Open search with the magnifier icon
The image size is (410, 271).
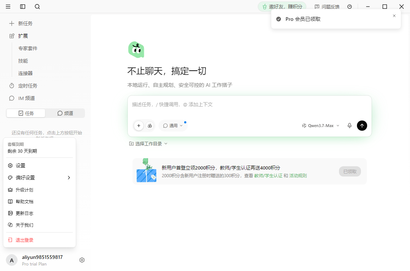37,7
